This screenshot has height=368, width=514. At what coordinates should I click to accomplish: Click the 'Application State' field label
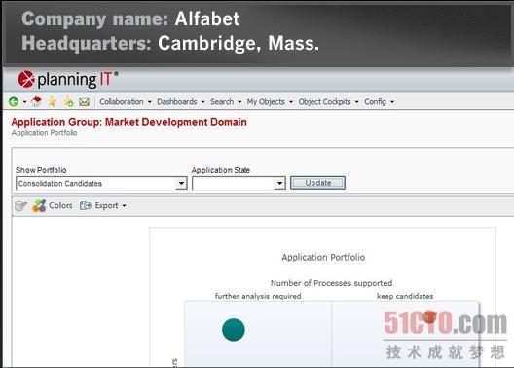(221, 170)
